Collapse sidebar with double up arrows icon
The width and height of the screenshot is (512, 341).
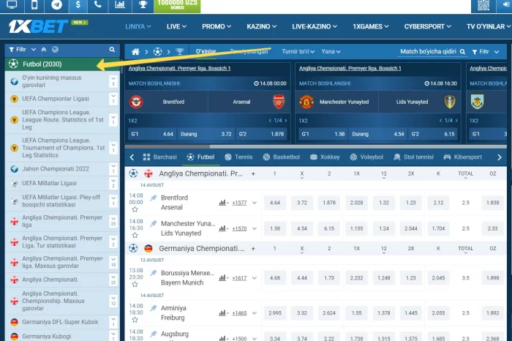44,50
